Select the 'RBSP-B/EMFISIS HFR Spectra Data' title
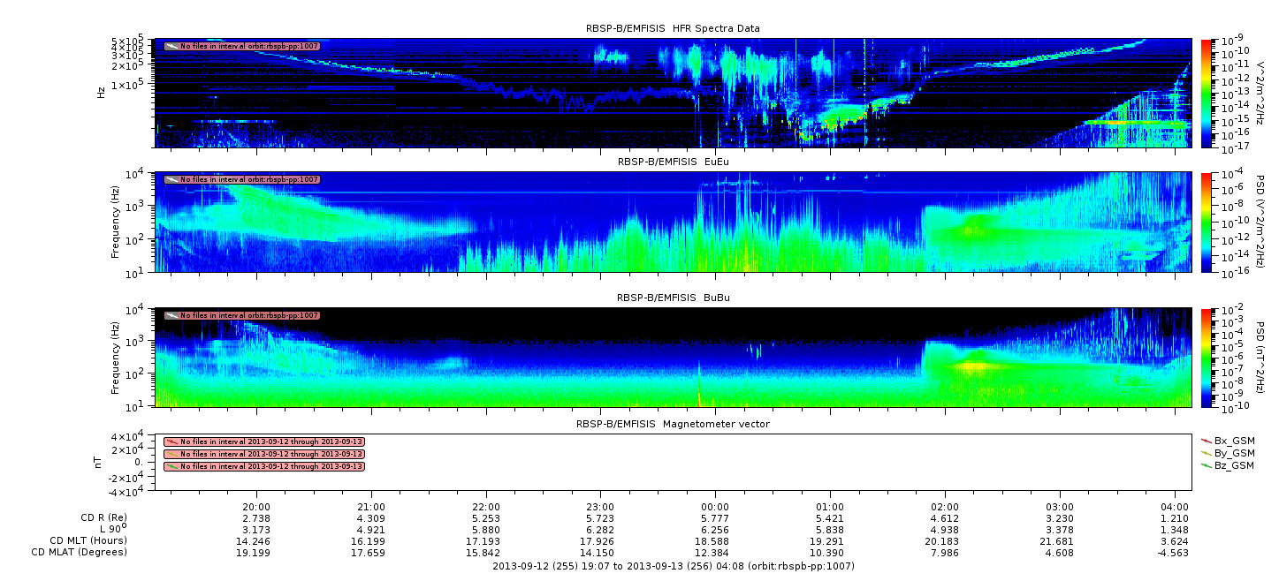The height and width of the screenshot is (581, 1279). (x=672, y=29)
